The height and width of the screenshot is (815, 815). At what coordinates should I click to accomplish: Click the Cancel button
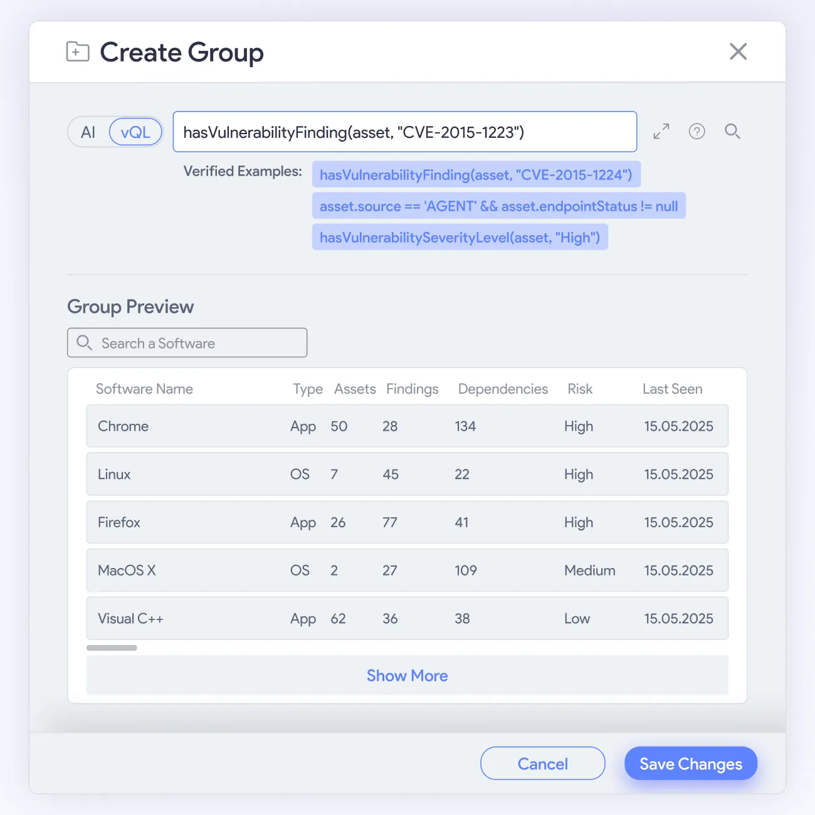[x=543, y=764]
